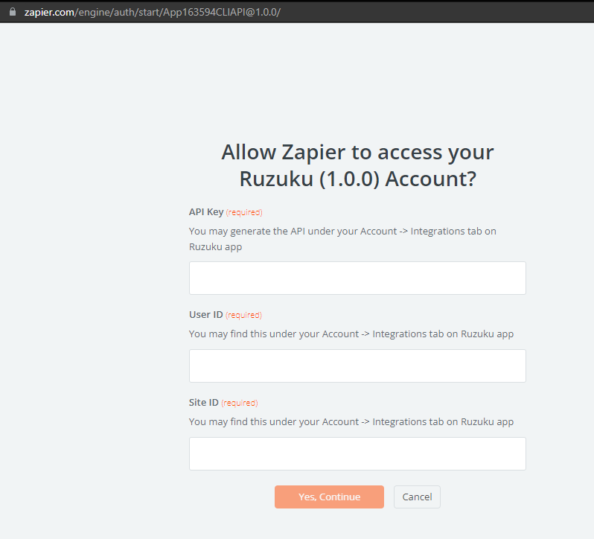Click the help text under User ID
594x539 pixels.
(x=351, y=334)
